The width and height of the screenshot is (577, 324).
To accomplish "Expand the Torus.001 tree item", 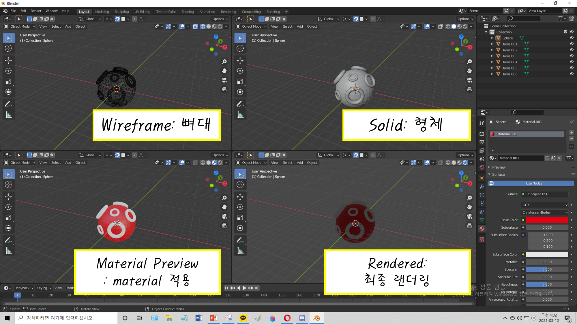I will pos(492,44).
